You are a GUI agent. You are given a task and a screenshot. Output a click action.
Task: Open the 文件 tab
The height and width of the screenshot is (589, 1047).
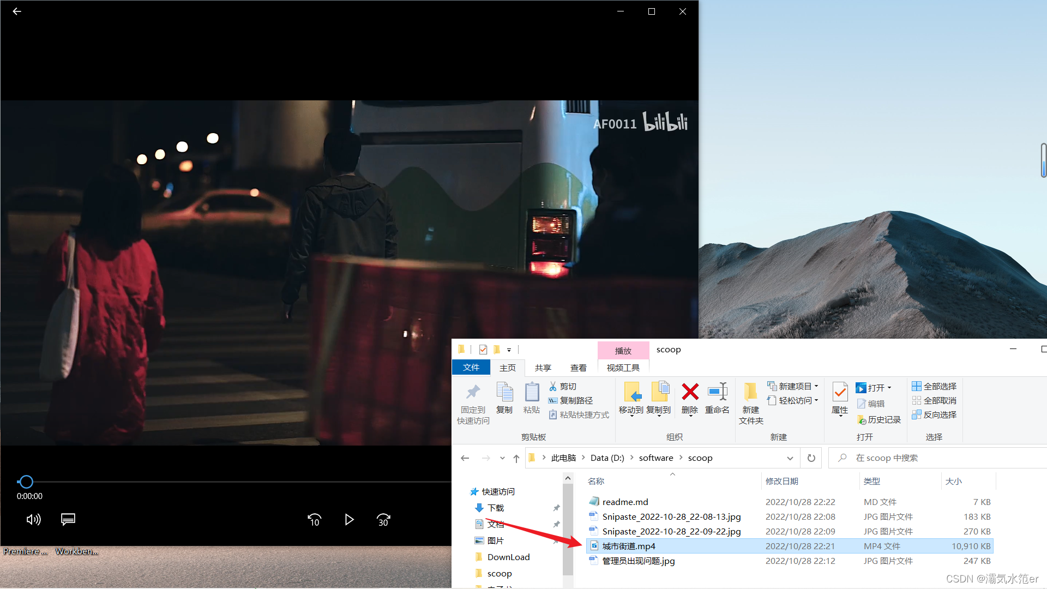[x=471, y=368]
